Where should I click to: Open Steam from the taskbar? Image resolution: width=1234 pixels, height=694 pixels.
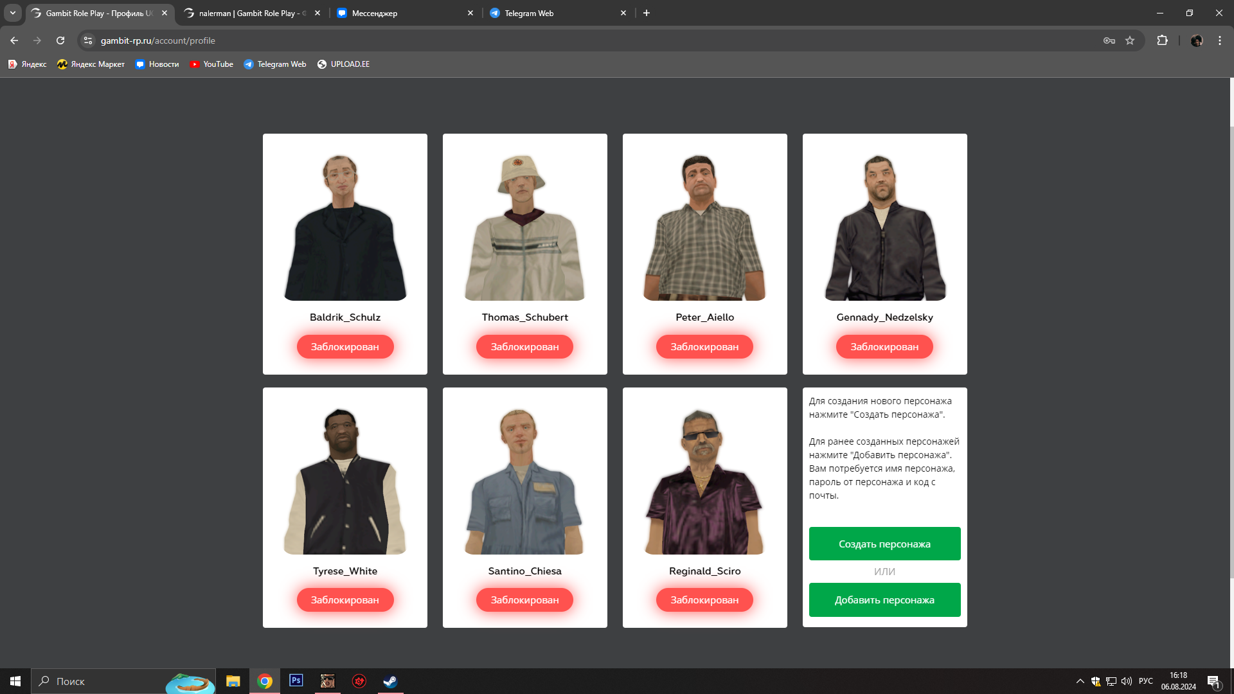tap(390, 681)
